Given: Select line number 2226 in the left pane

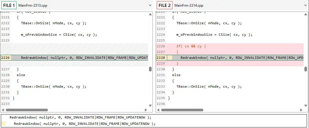Looking at the screenshot, I should tap(5, 58).
